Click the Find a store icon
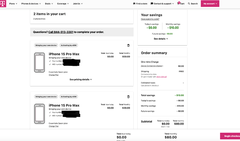Viewport: 240px width, 141px height. click(135, 3)
